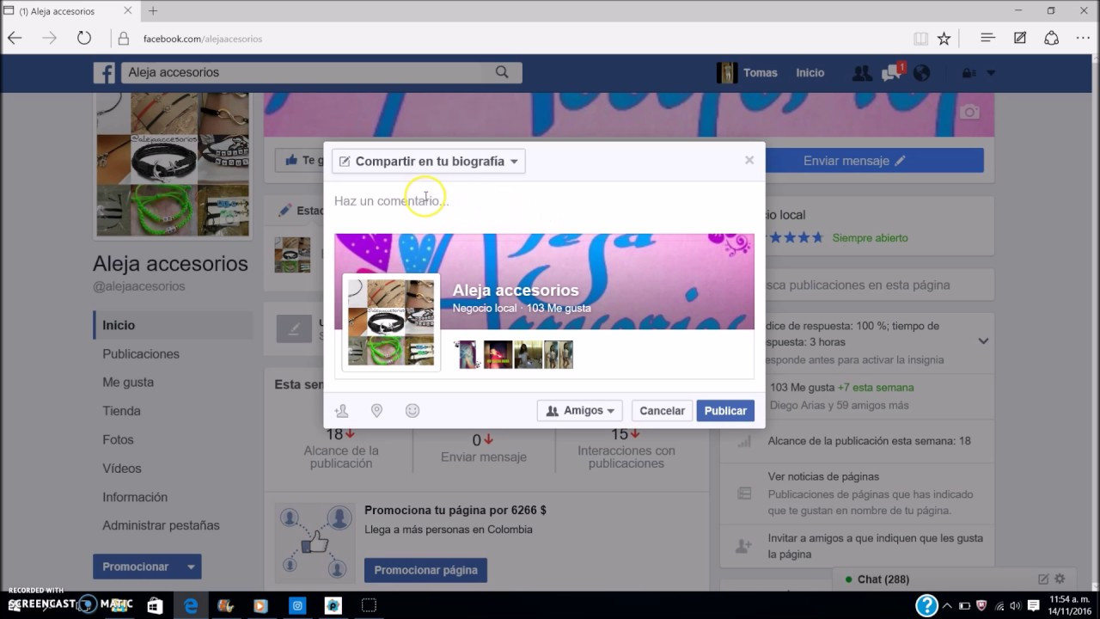Screen dimensions: 1100x619
Task: Open the emoji feeling icon in share dialog
Action: [x=412, y=410]
